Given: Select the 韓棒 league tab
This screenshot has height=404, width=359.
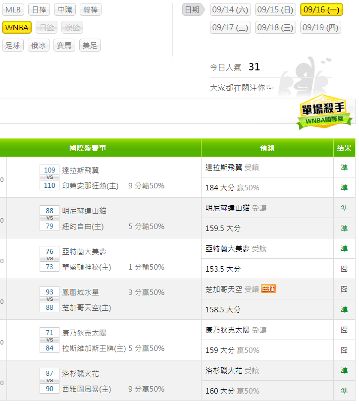Looking at the screenshot, I should point(91,9).
